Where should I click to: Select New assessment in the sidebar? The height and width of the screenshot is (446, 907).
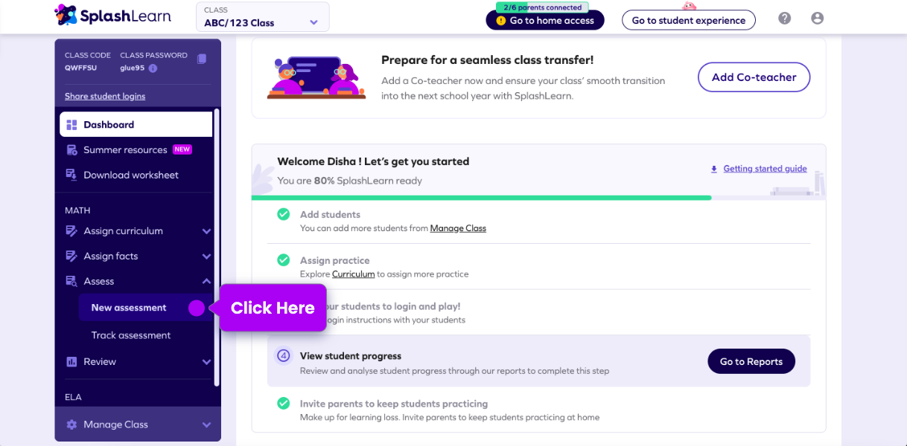click(129, 308)
